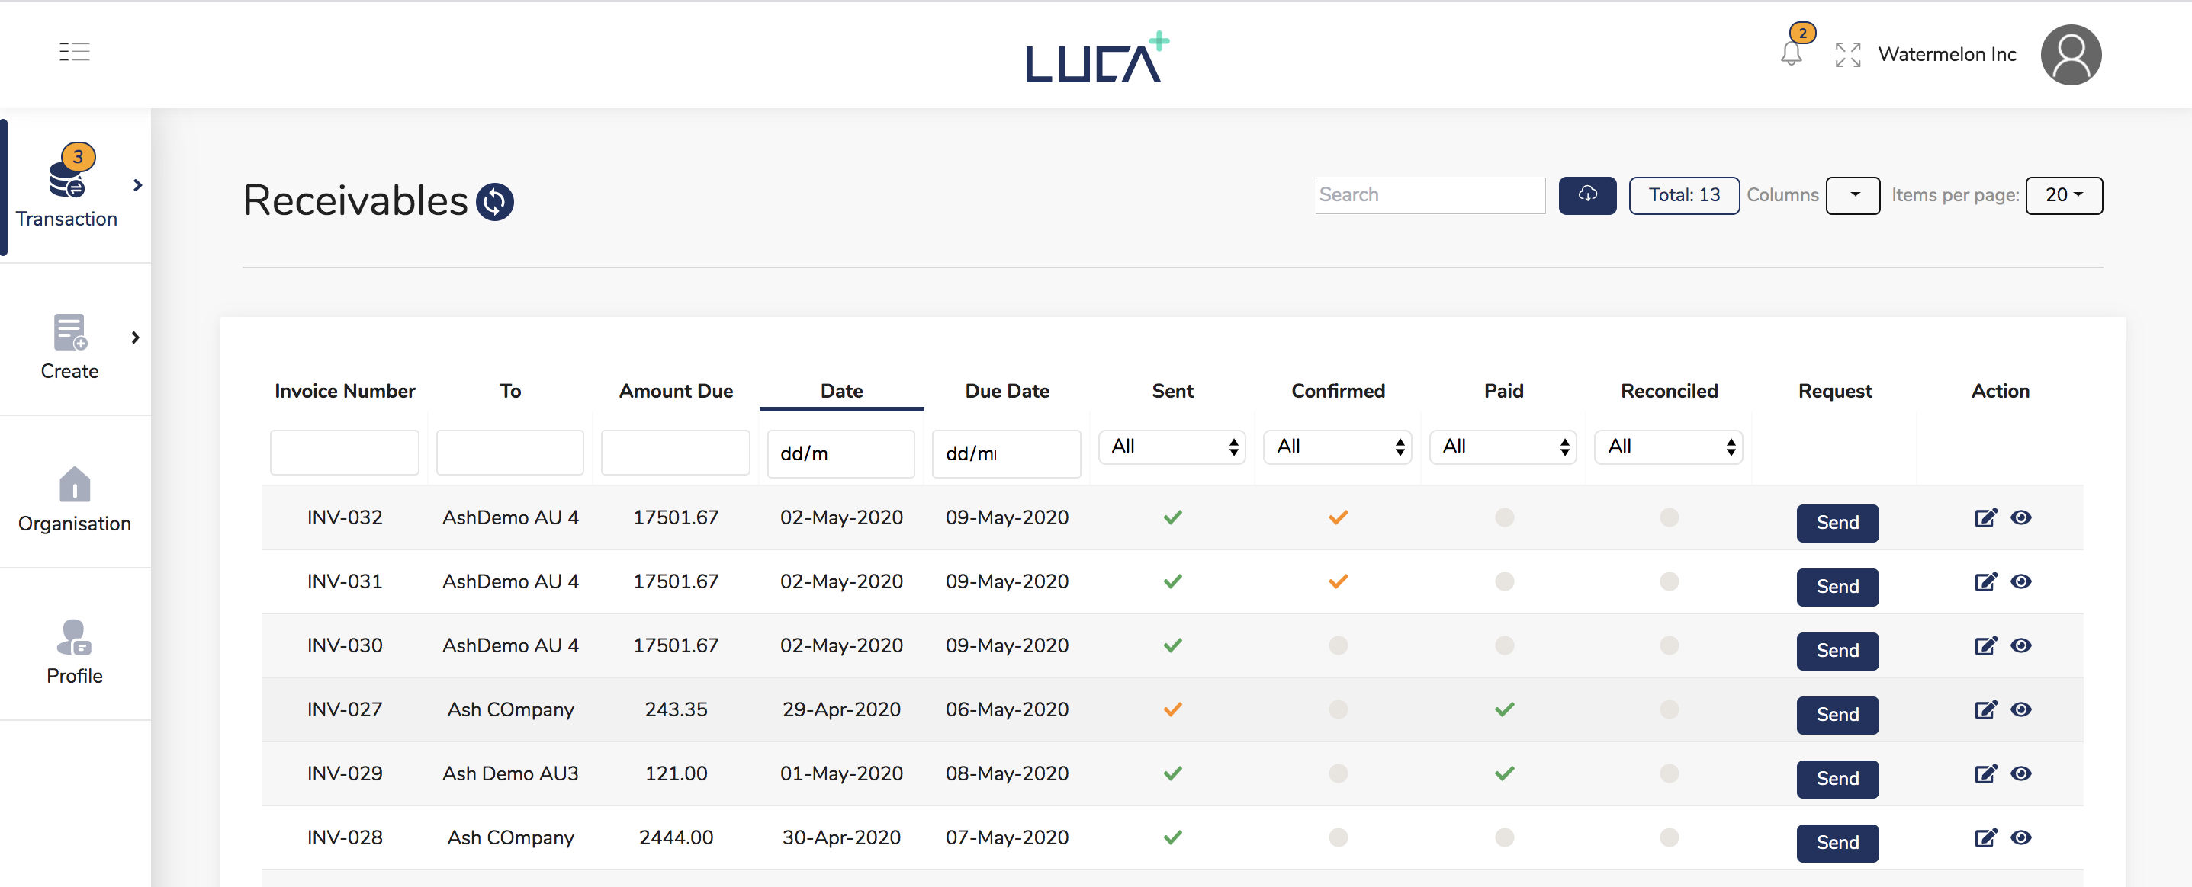Click Send button for INV-028
Viewport: 2192px width, 887px height.
click(x=1836, y=840)
